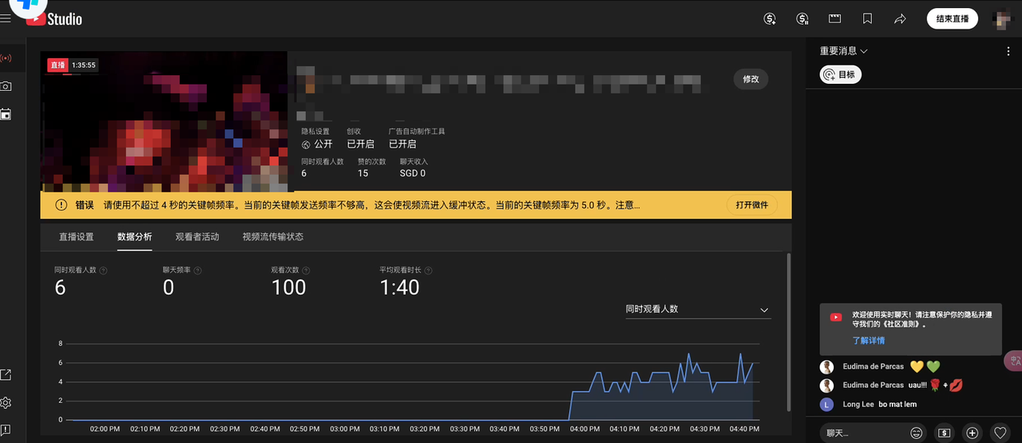This screenshot has height=443, width=1022.
Task: Click the pink translate floating icon
Action: point(1013,361)
